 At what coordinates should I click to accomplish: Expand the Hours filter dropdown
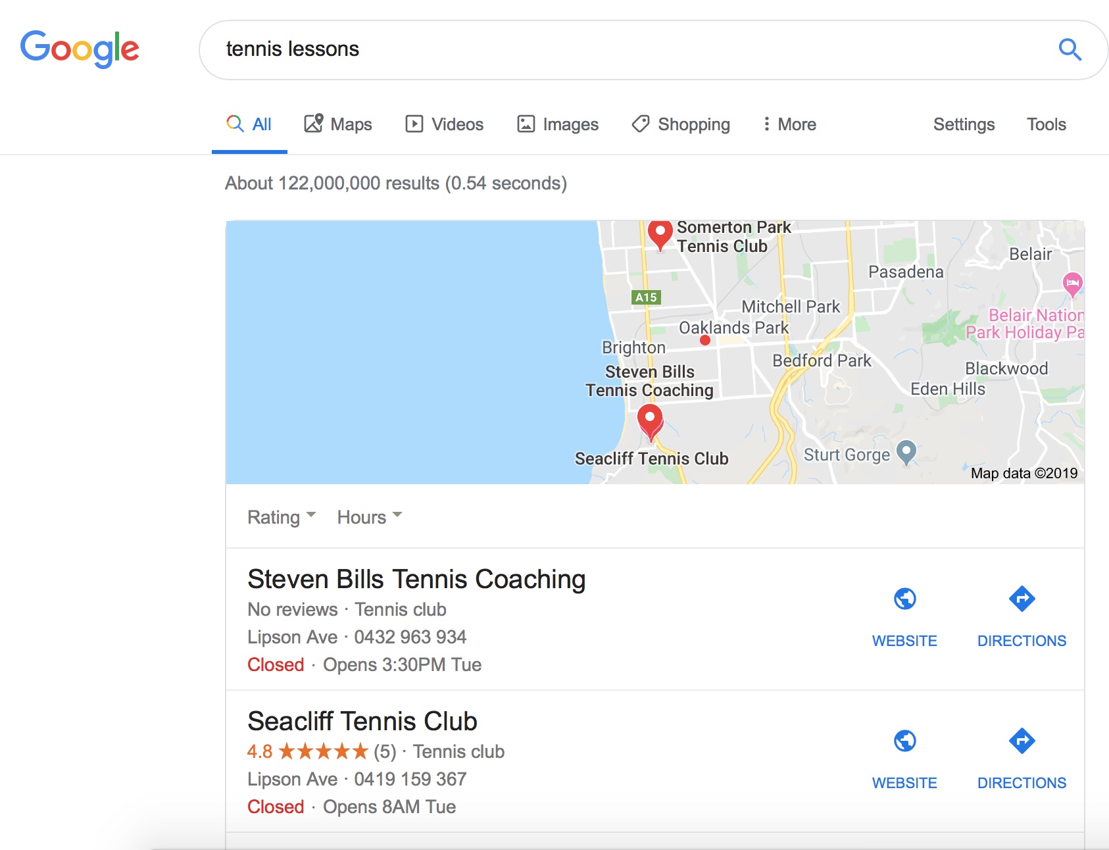tap(369, 517)
